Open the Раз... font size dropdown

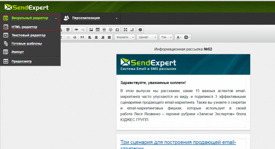(166, 37)
